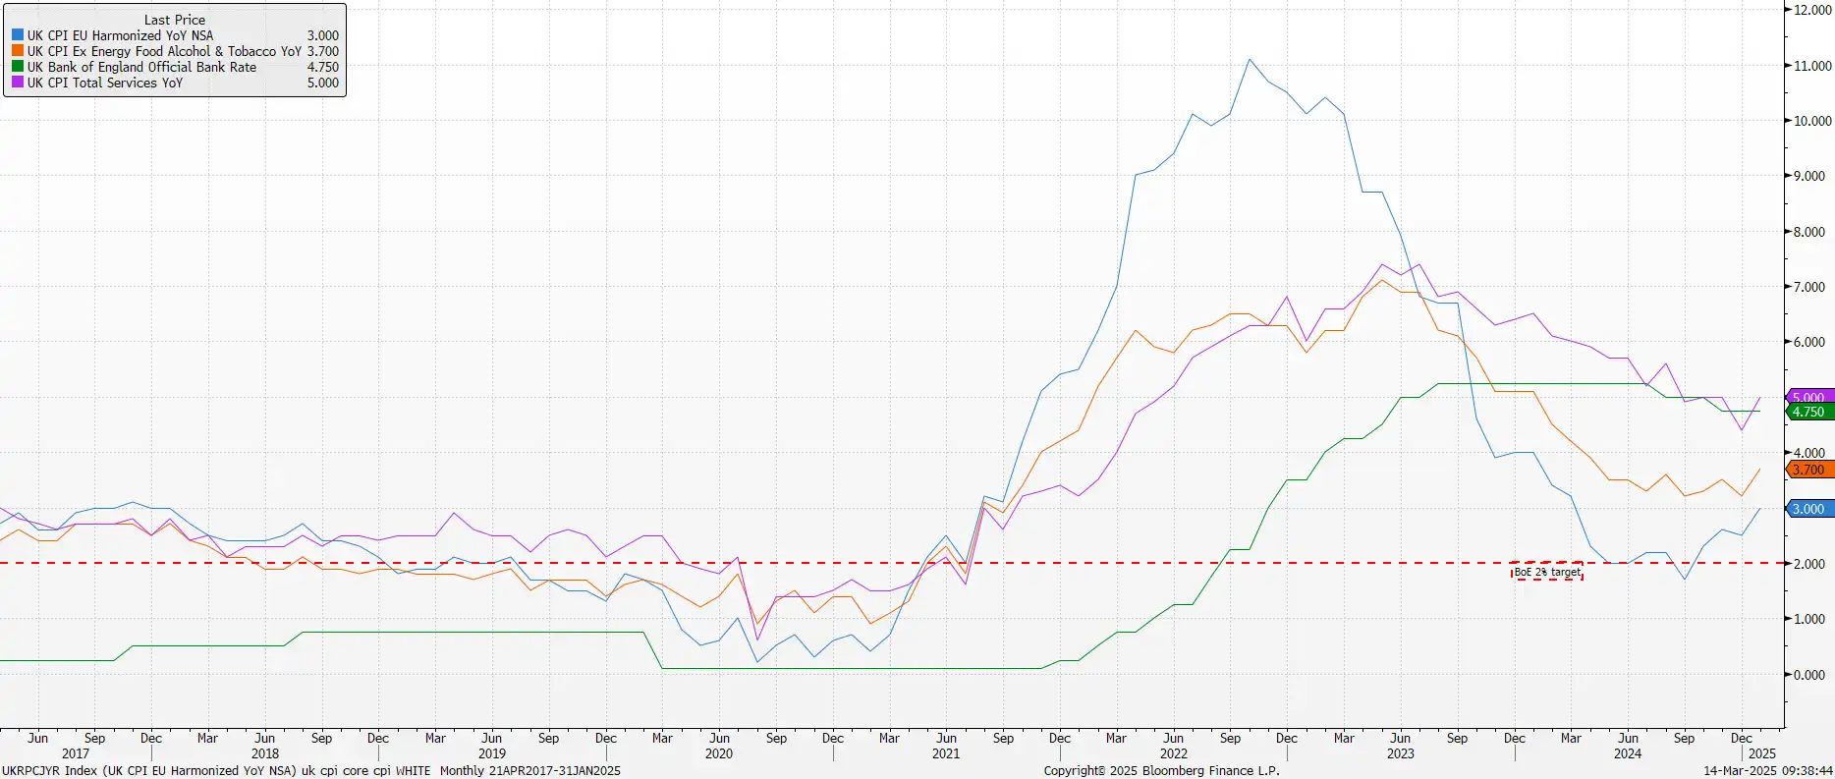Image resolution: width=1835 pixels, height=779 pixels.
Task: Click the 2023 year label on the time axis
Action: [x=1401, y=753]
